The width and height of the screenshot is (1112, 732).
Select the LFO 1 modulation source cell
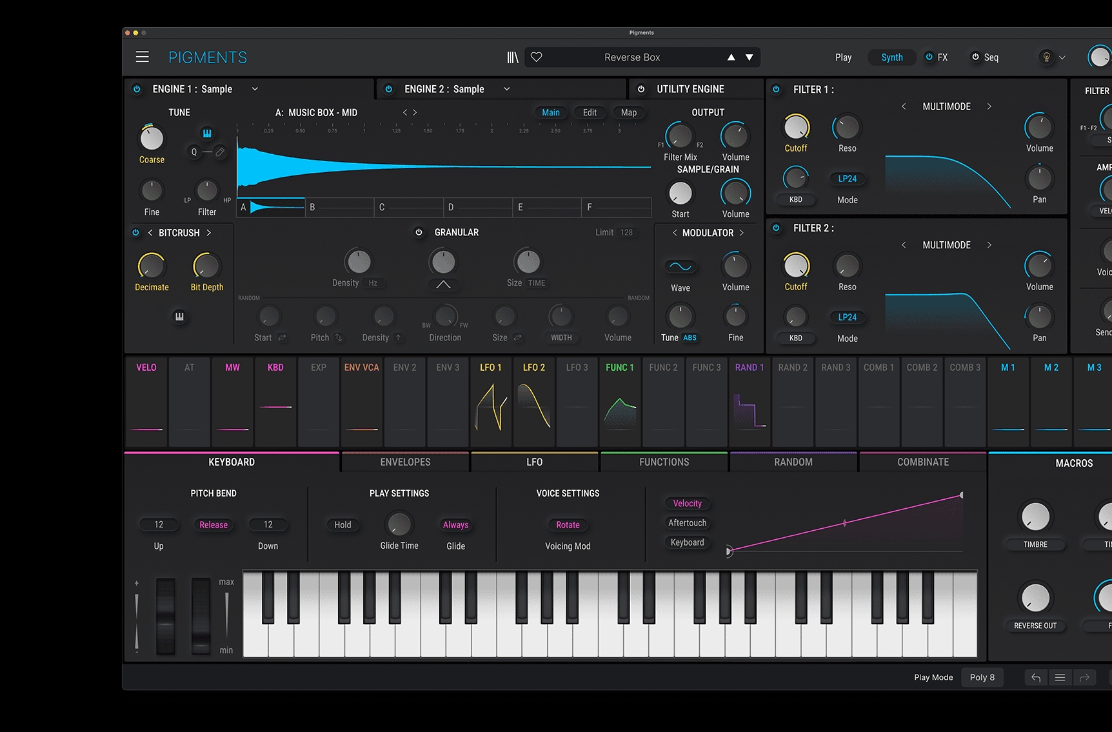pos(491,402)
